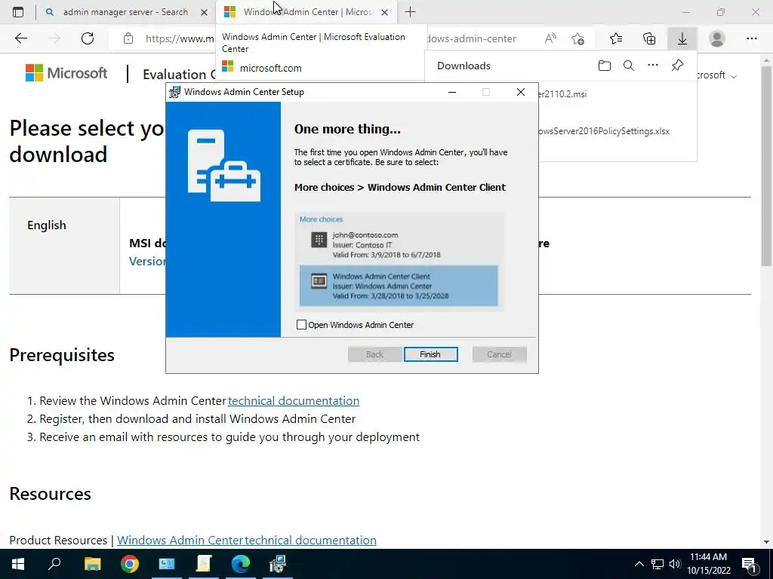This screenshot has width=773, height=579.
Task: Check Open Windows Admin Center checkbox
Action: tap(301, 324)
